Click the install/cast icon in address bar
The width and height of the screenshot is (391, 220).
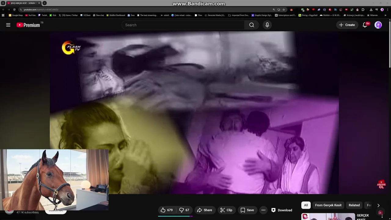pyautogui.click(x=279, y=9)
